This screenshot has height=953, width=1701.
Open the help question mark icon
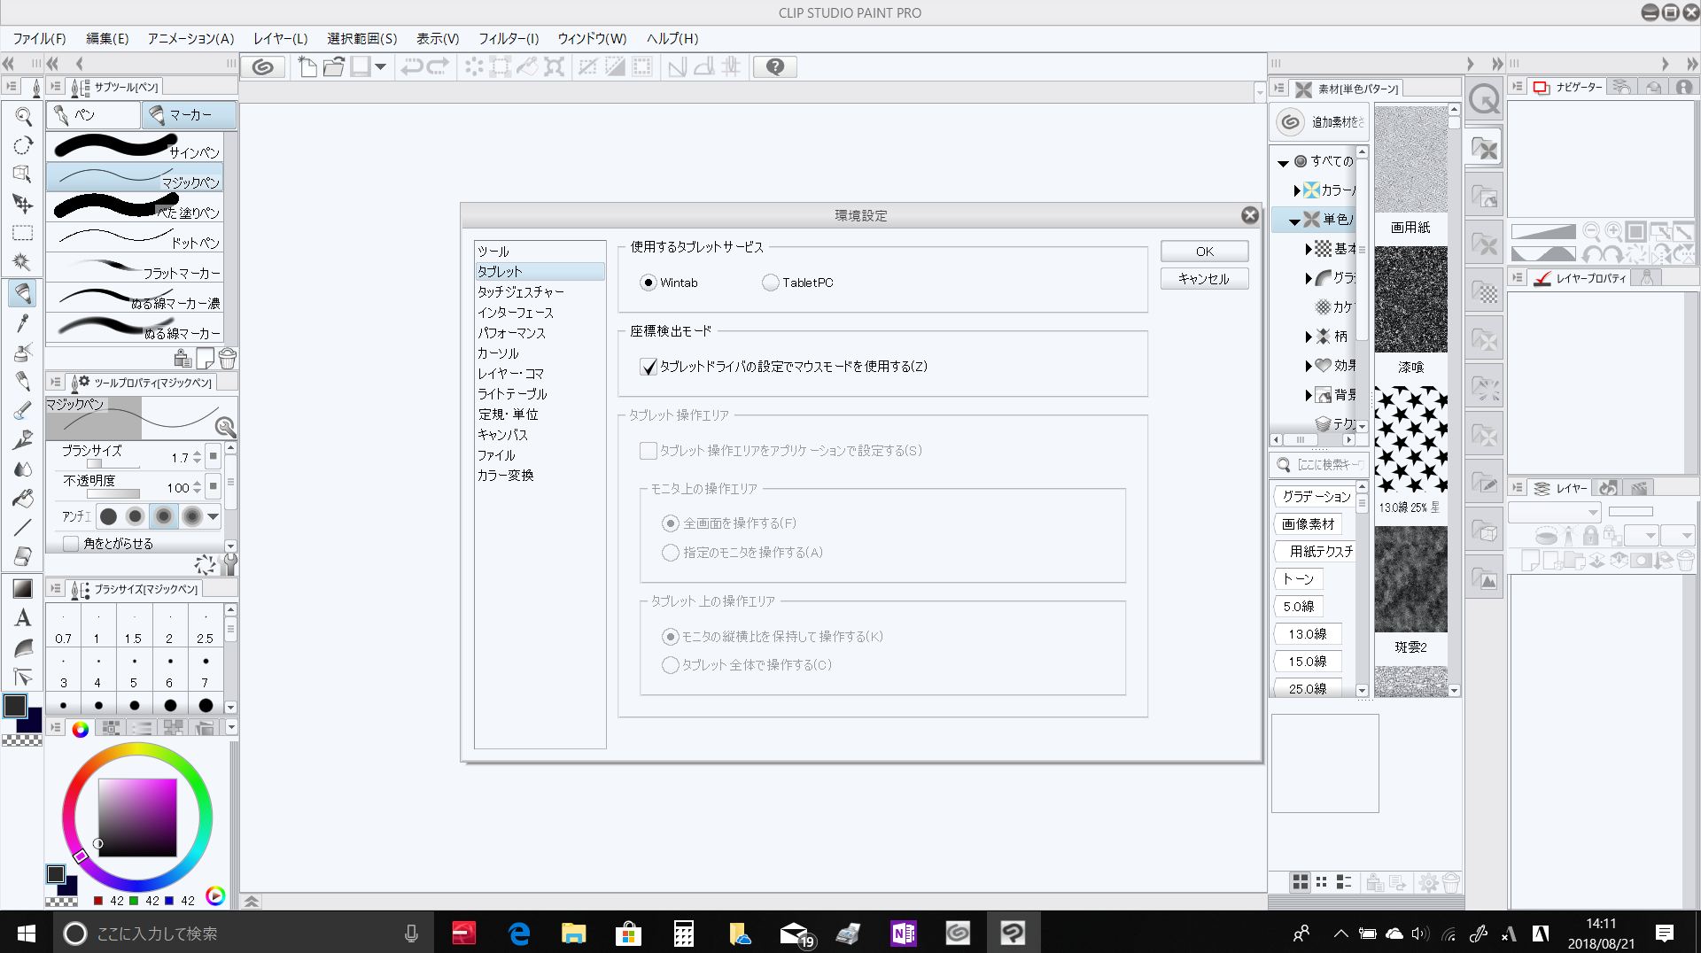774,67
